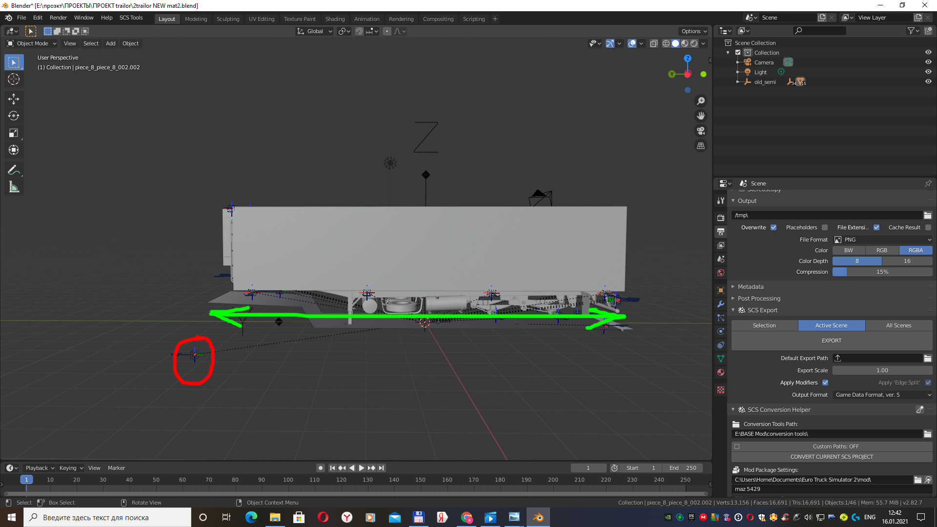Activate the Transform tool
Image resolution: width=937 pixels, height=527 pixels.
[x=14, y=150]
